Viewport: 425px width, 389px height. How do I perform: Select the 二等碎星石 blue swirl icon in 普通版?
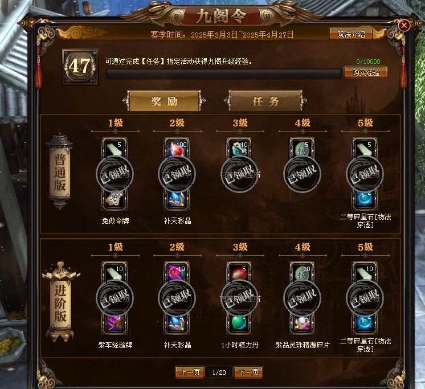point(365,199)
